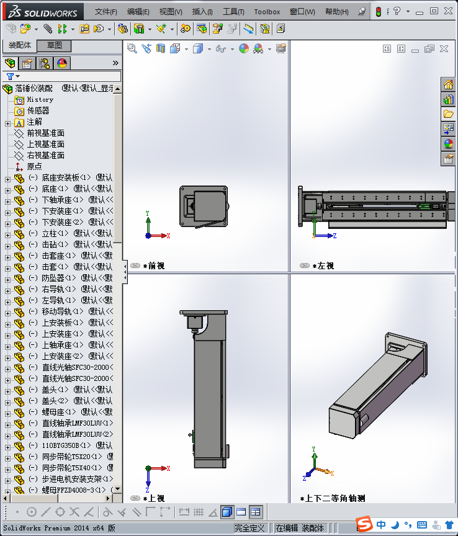Open the Display Style dropdown arrow

(x=209, y=49)
